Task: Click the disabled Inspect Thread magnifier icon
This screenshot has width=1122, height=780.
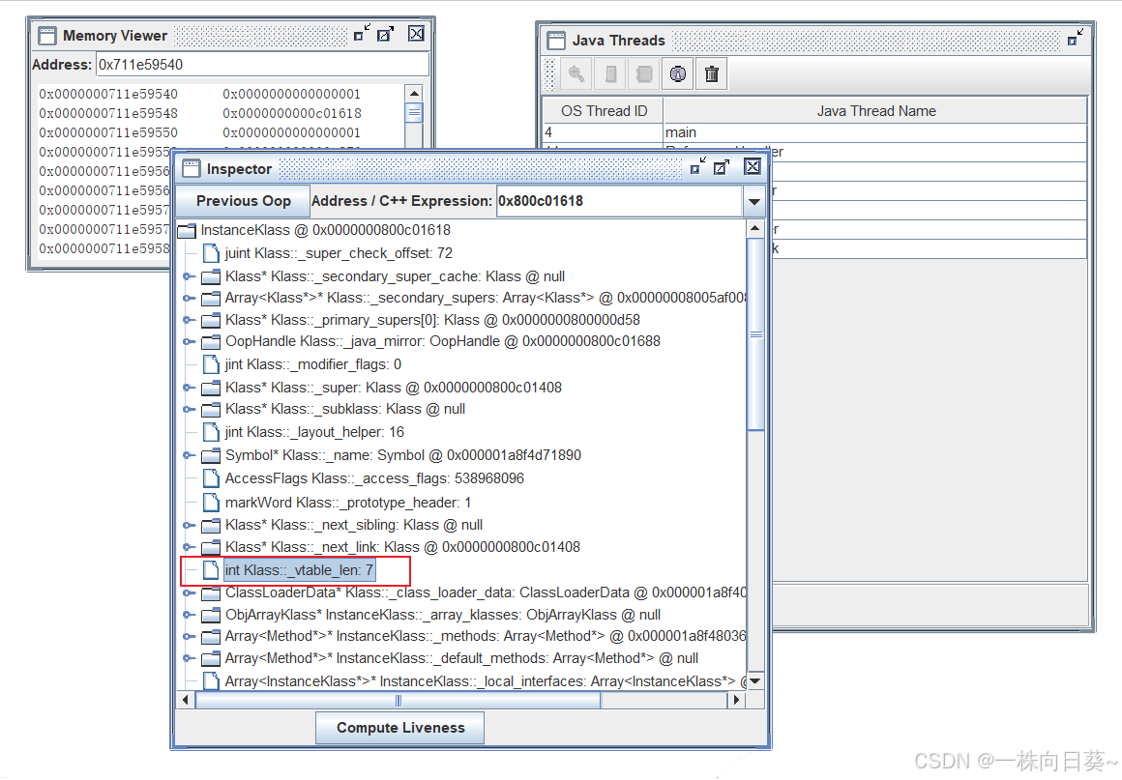Action: tap(576, 73)
